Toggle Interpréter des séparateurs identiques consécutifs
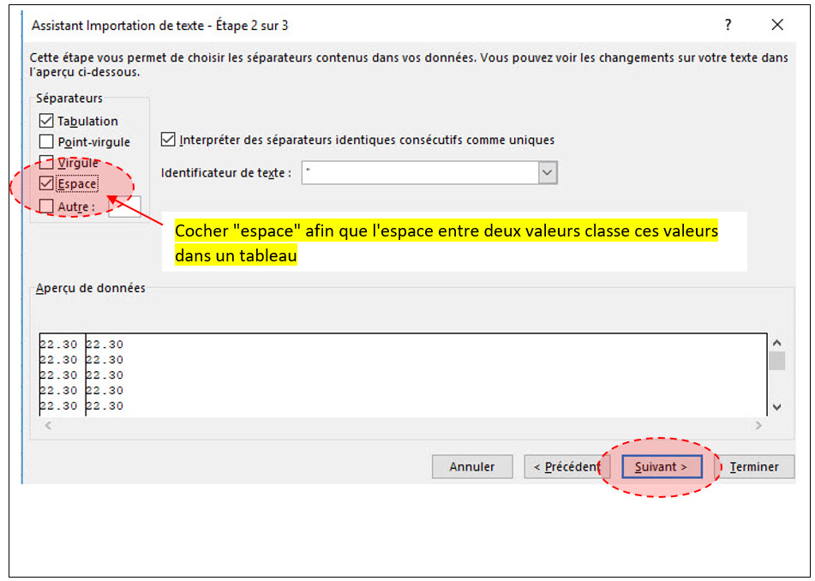The width and height of the screenshot is (815, 581). pos(168,140)
